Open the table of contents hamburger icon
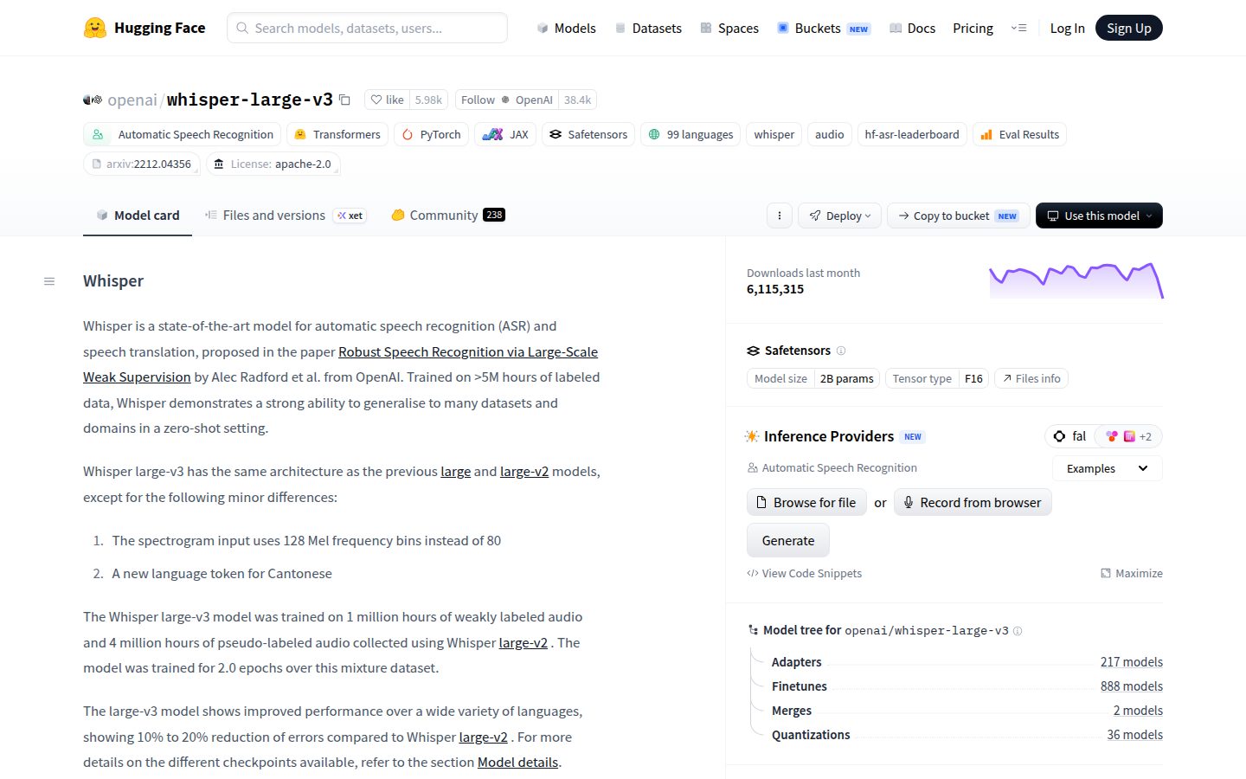1246x779 pixels. click(49, 281)
